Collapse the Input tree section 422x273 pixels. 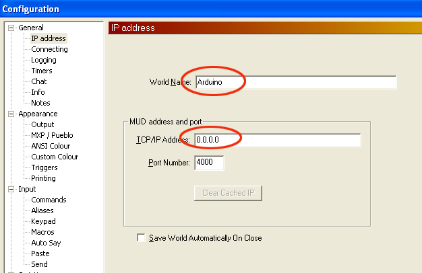point(11,189)
